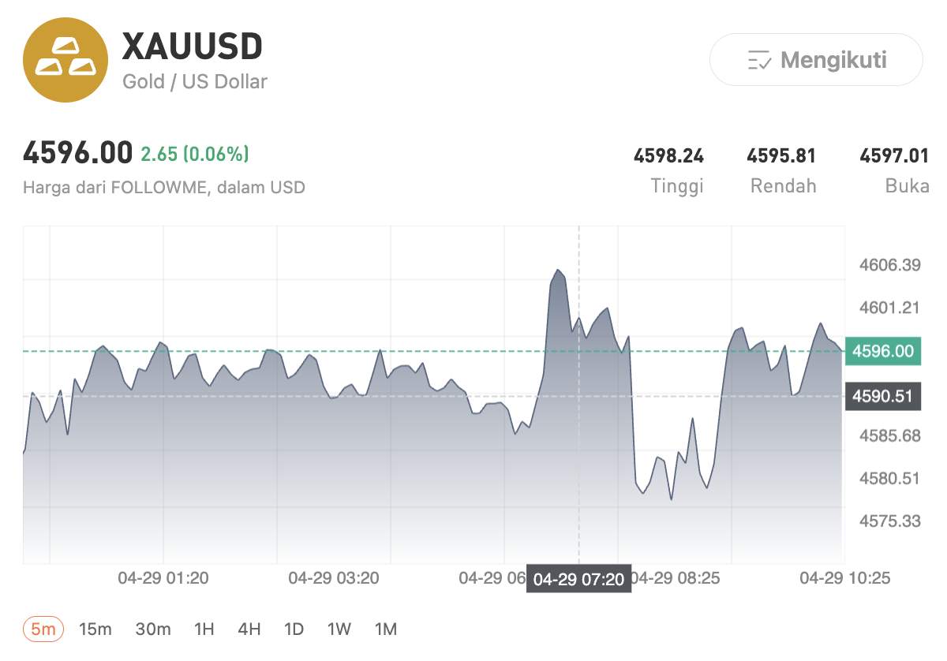Click the 4590.51 previous close price tag
This screenshot has width=947, height=661.
pos(883,397)
